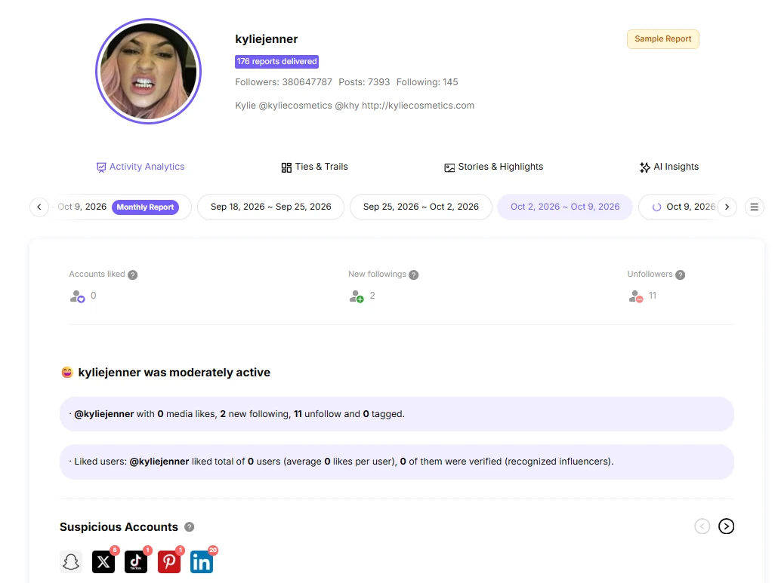Viewport: 778px width, 583px height.
Task: Open the Stories & Highlights tab
Action: [x=494, y=167]
